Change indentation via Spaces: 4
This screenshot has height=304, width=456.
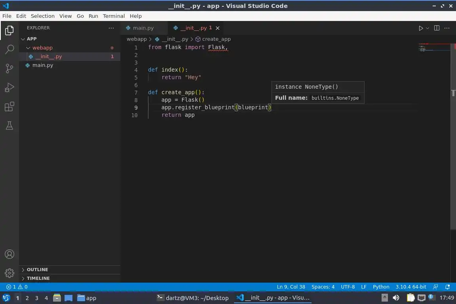click(323, 287)
